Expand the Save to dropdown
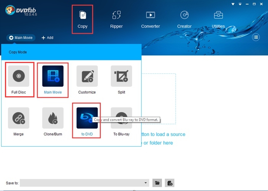This screenshot has height=191, width=268. pyautogui.click(x=145, y=183)
